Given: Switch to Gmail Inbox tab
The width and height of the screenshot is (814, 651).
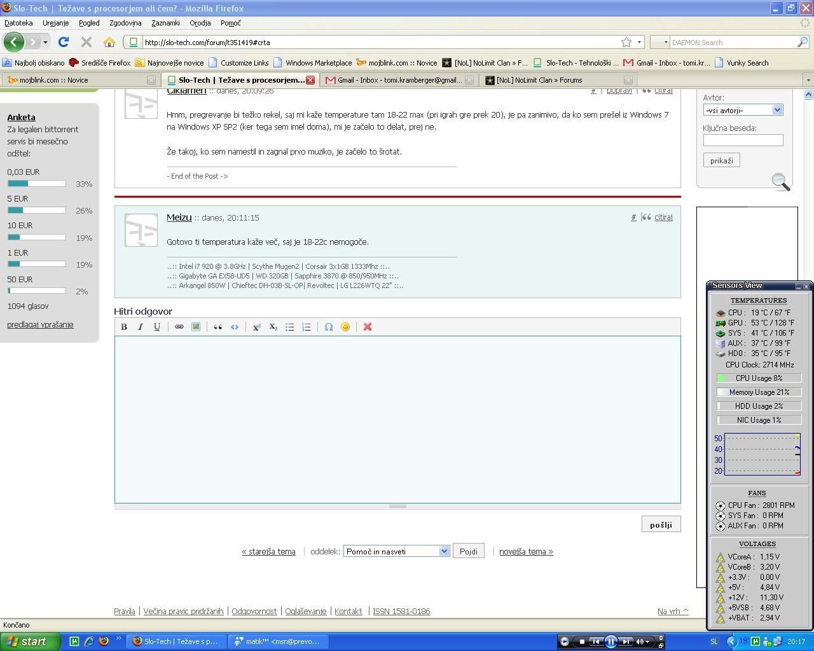Looking at the screenshot, I should point(399,80).
